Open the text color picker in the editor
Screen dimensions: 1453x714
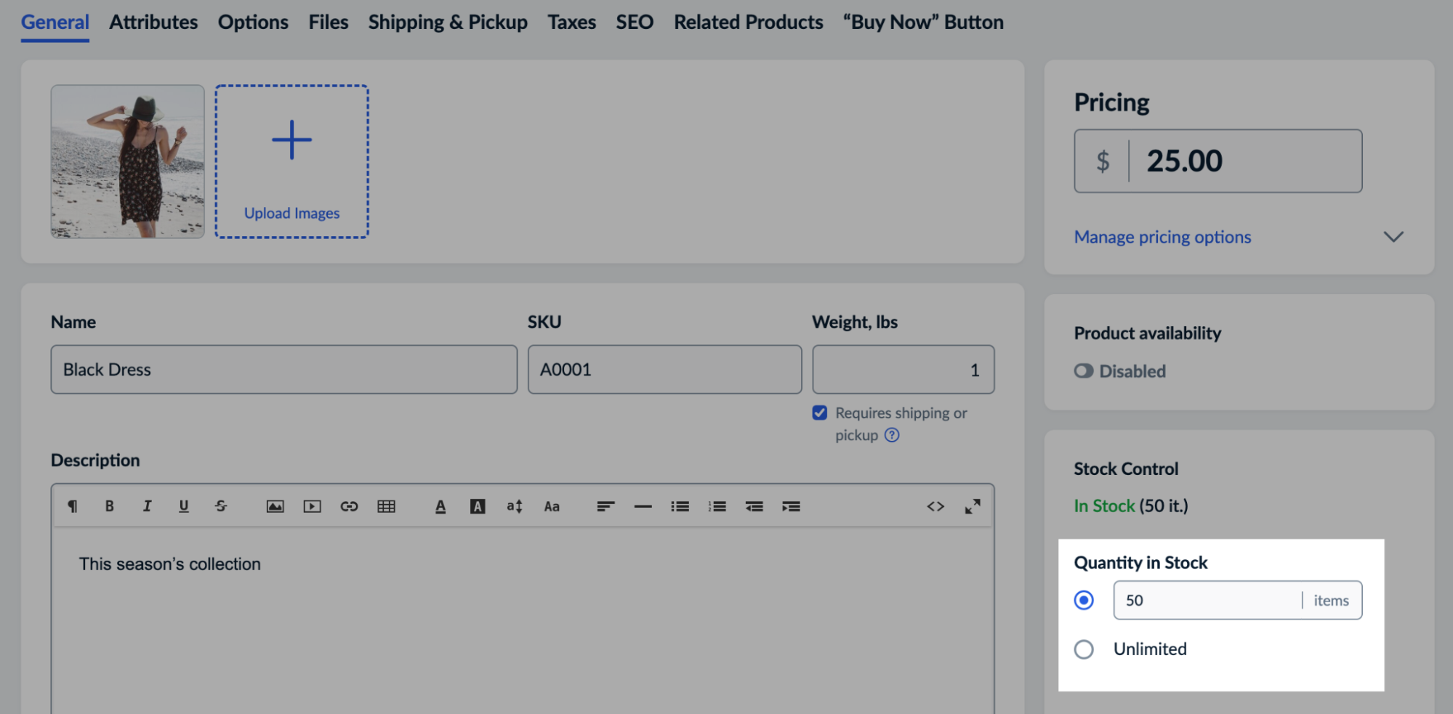click(440, 506)
